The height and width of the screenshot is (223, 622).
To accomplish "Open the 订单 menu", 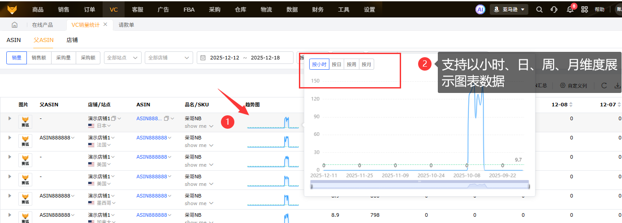I will (x=90, y=9).
